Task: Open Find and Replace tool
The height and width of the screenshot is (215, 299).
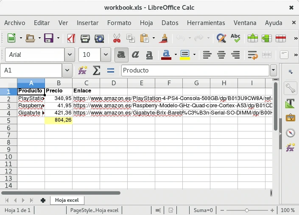Action: [221, 39]
